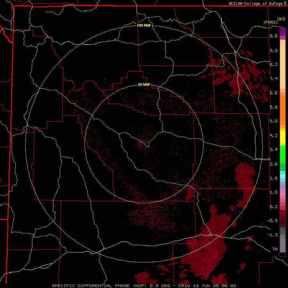Click the cyan segment of the color bar
The width and height of the screenshot is (288, 288).
click(283, 176)
